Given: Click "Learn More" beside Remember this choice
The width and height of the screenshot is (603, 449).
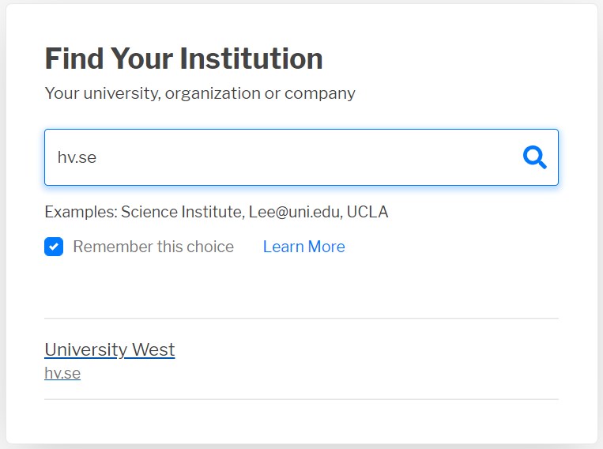Looking at the screenshot, I should click(303, 247).
